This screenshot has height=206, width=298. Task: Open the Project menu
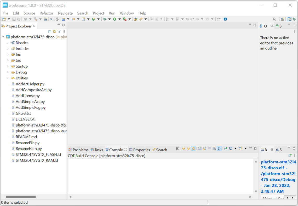[x=98, y=13]
